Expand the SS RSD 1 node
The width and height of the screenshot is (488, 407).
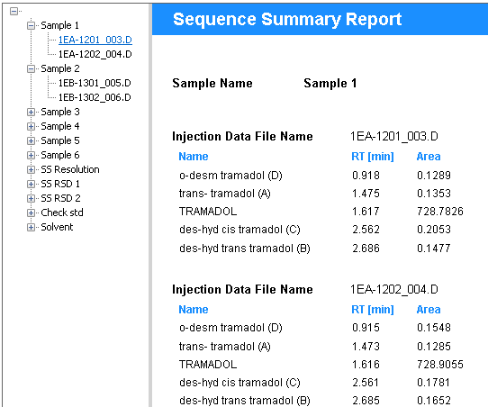coord(31,184)
